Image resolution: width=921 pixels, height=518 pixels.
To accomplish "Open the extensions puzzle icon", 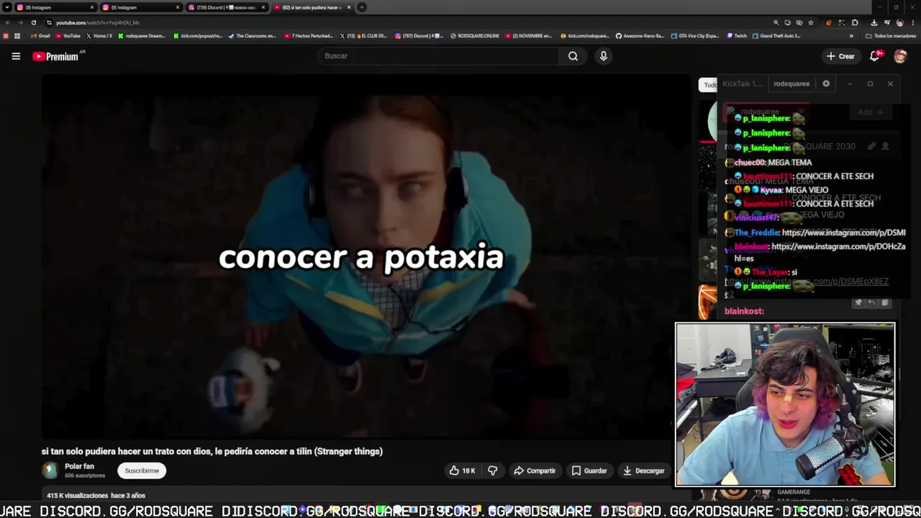I will [x=855, y=22].
